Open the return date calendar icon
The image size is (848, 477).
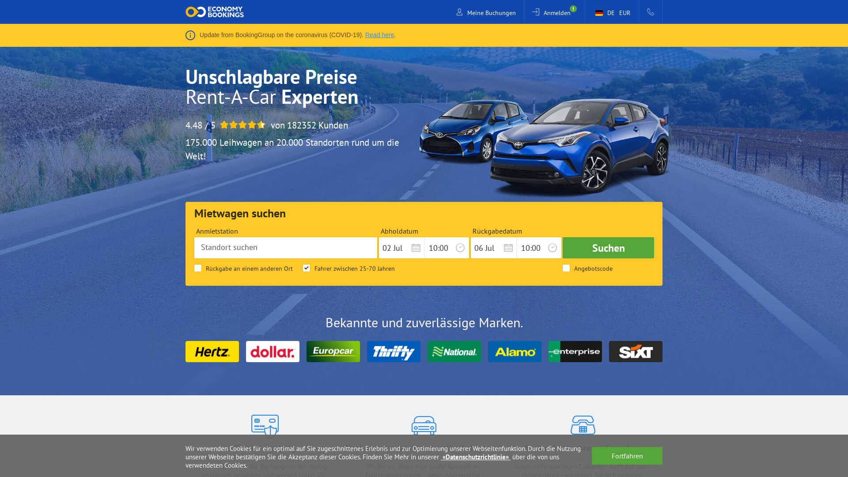click(x=508, y=248)
